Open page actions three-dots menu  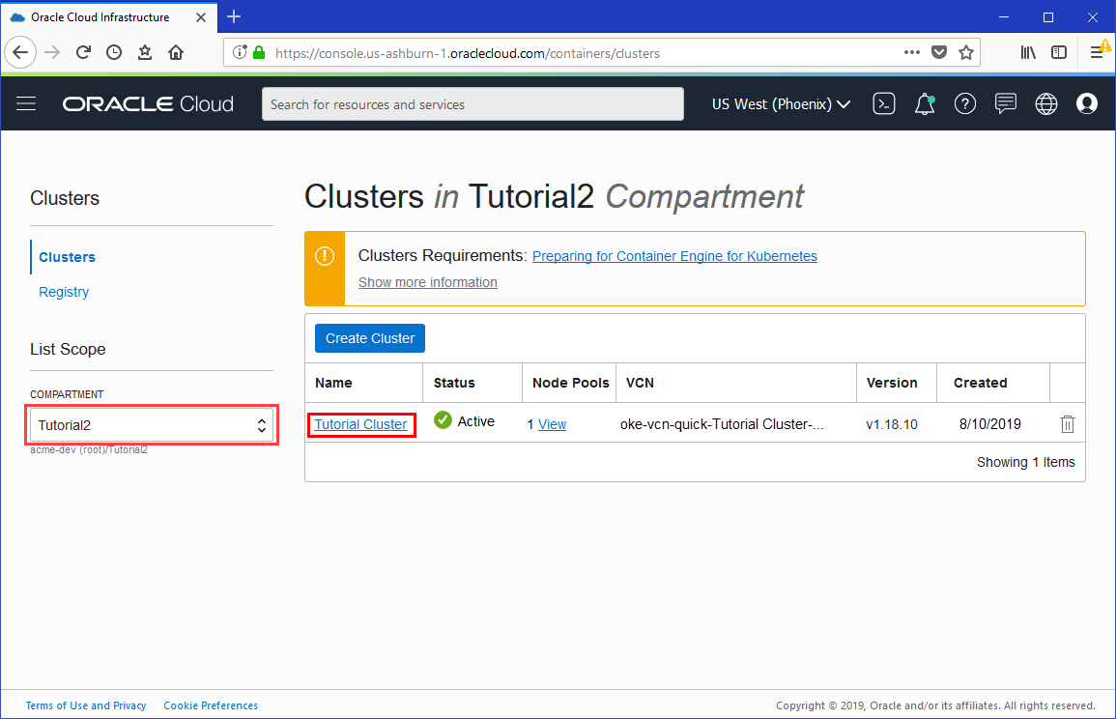(x=912, y=53)
